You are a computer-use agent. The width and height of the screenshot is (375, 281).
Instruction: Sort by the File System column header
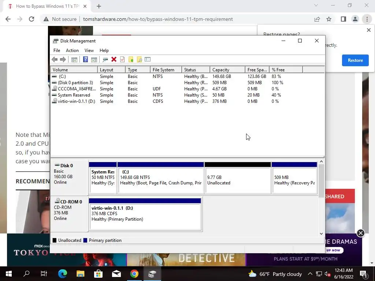tap(166, 70)
